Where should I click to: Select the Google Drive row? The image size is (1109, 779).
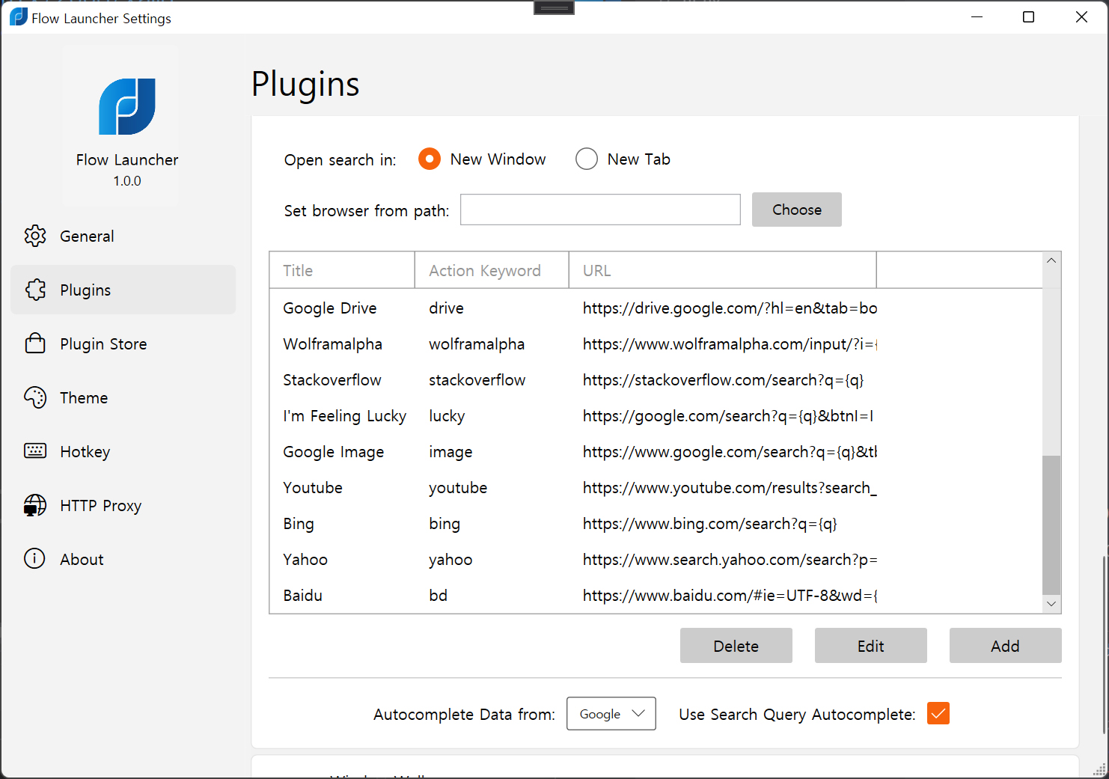click(656, 308)
